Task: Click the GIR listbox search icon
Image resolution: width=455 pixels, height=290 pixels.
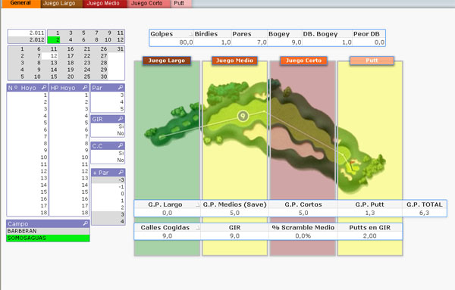Action: pos(121,119)
